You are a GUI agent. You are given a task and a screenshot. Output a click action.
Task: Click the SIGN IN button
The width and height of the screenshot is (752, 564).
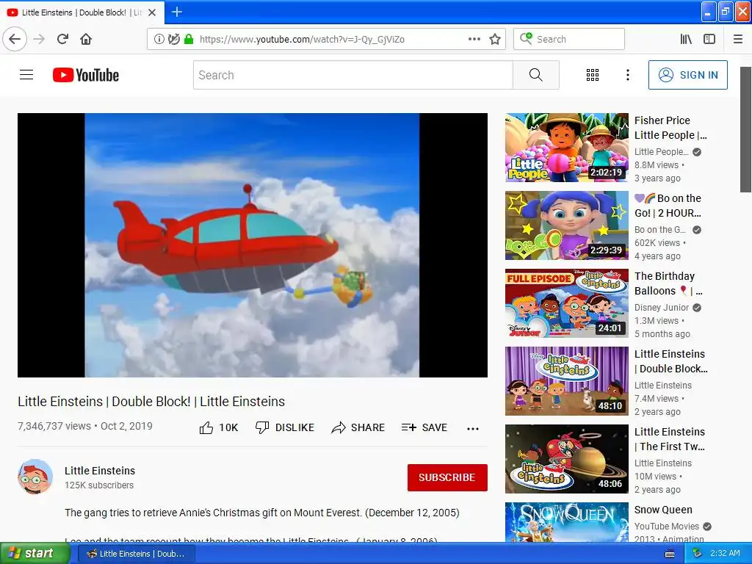(687, 75)
